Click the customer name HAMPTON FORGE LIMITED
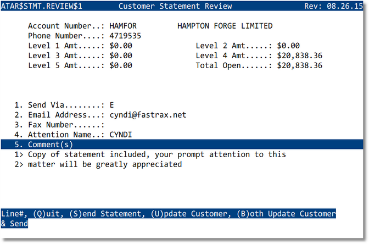 point(225,26)
